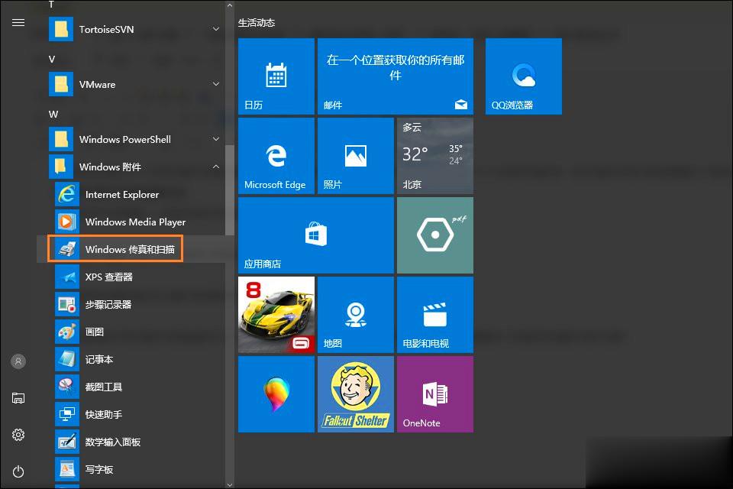Collapse Windows 附件 with up chevron
Screen dimensions: 733x489
tap(216, 167)
